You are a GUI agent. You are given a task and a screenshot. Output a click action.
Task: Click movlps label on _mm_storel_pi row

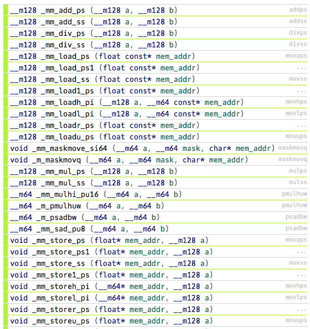coord(296,297)
